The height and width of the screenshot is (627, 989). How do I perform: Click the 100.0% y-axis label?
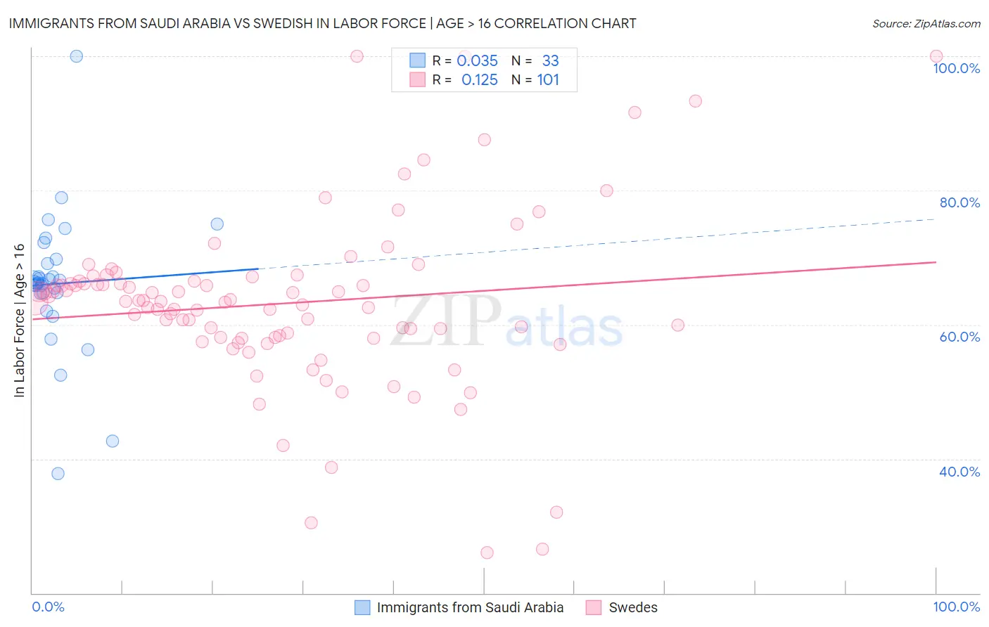(956, 68)
